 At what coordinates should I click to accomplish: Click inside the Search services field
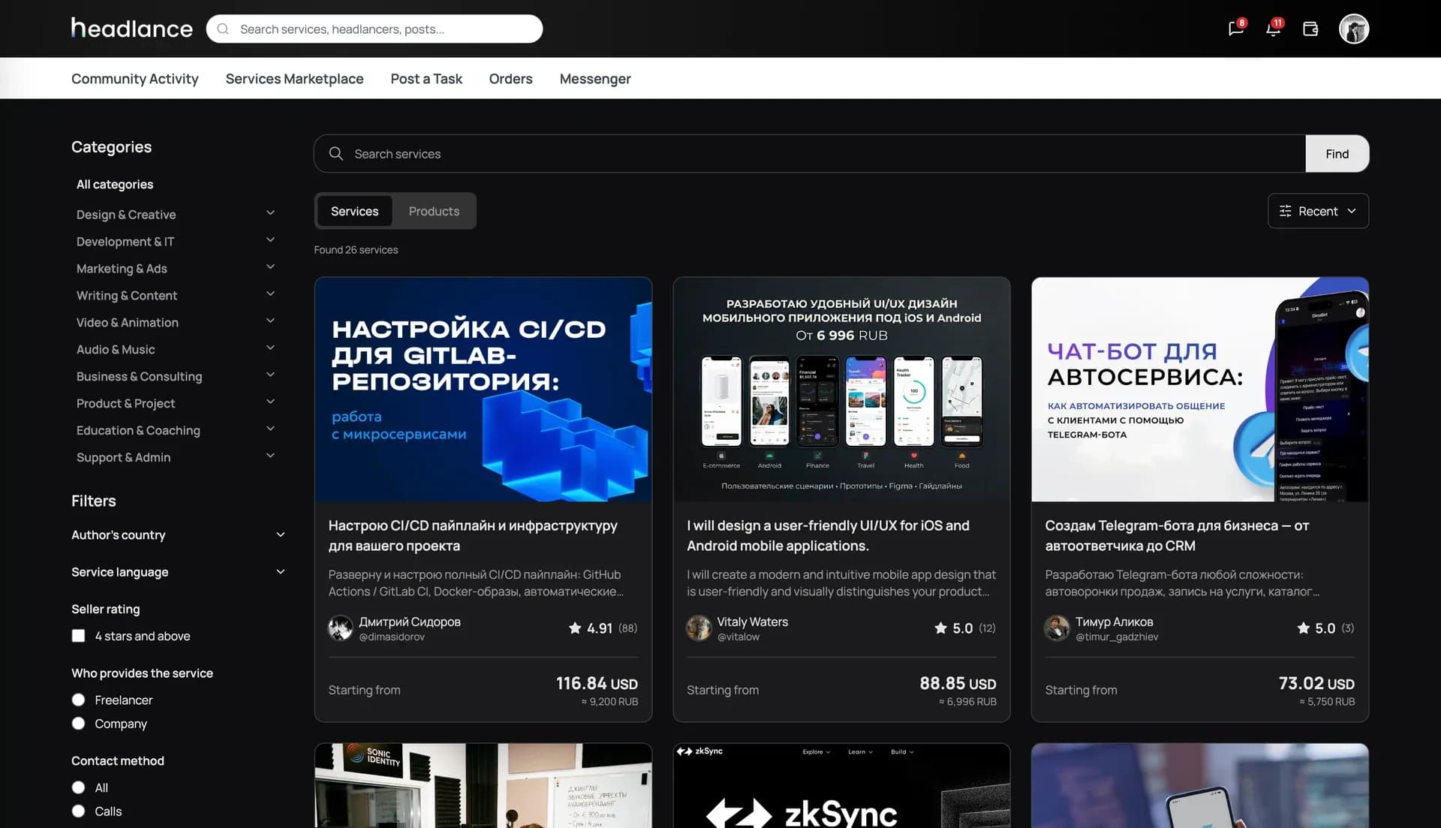450,153
